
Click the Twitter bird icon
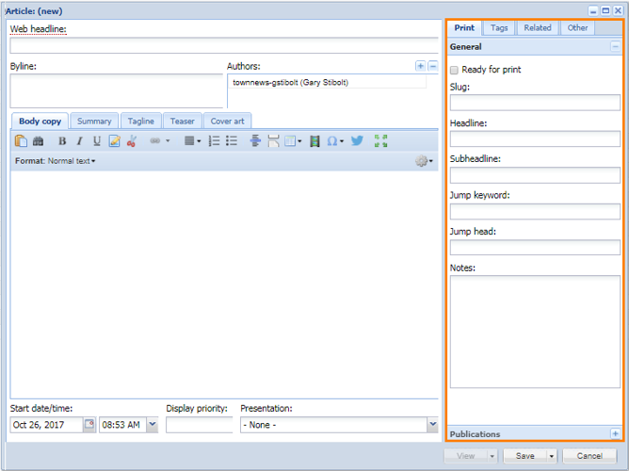tap(357, 141)
